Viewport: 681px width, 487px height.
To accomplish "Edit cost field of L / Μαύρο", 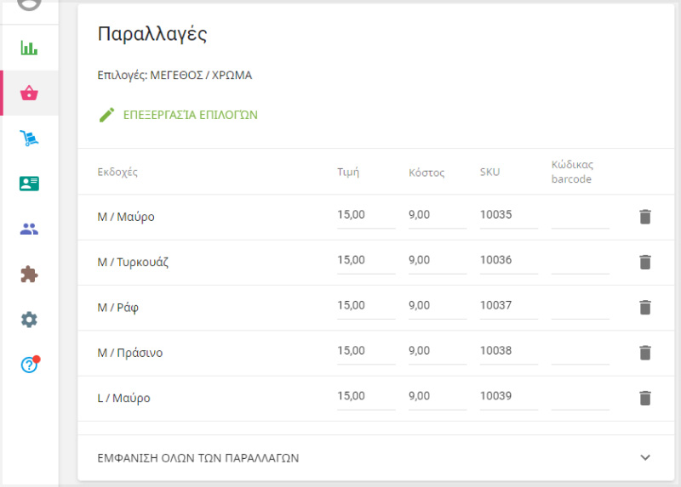I will [438, 397].
